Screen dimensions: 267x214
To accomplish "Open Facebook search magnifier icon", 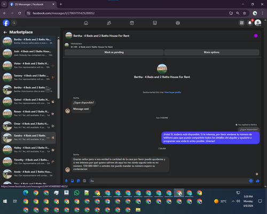I will 14,23.
